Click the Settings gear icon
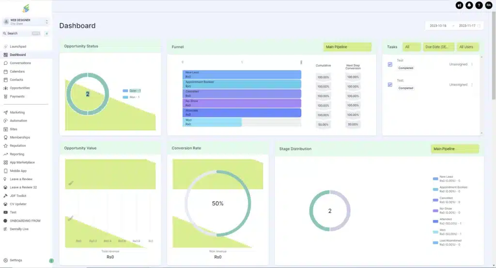 point(5,260)
